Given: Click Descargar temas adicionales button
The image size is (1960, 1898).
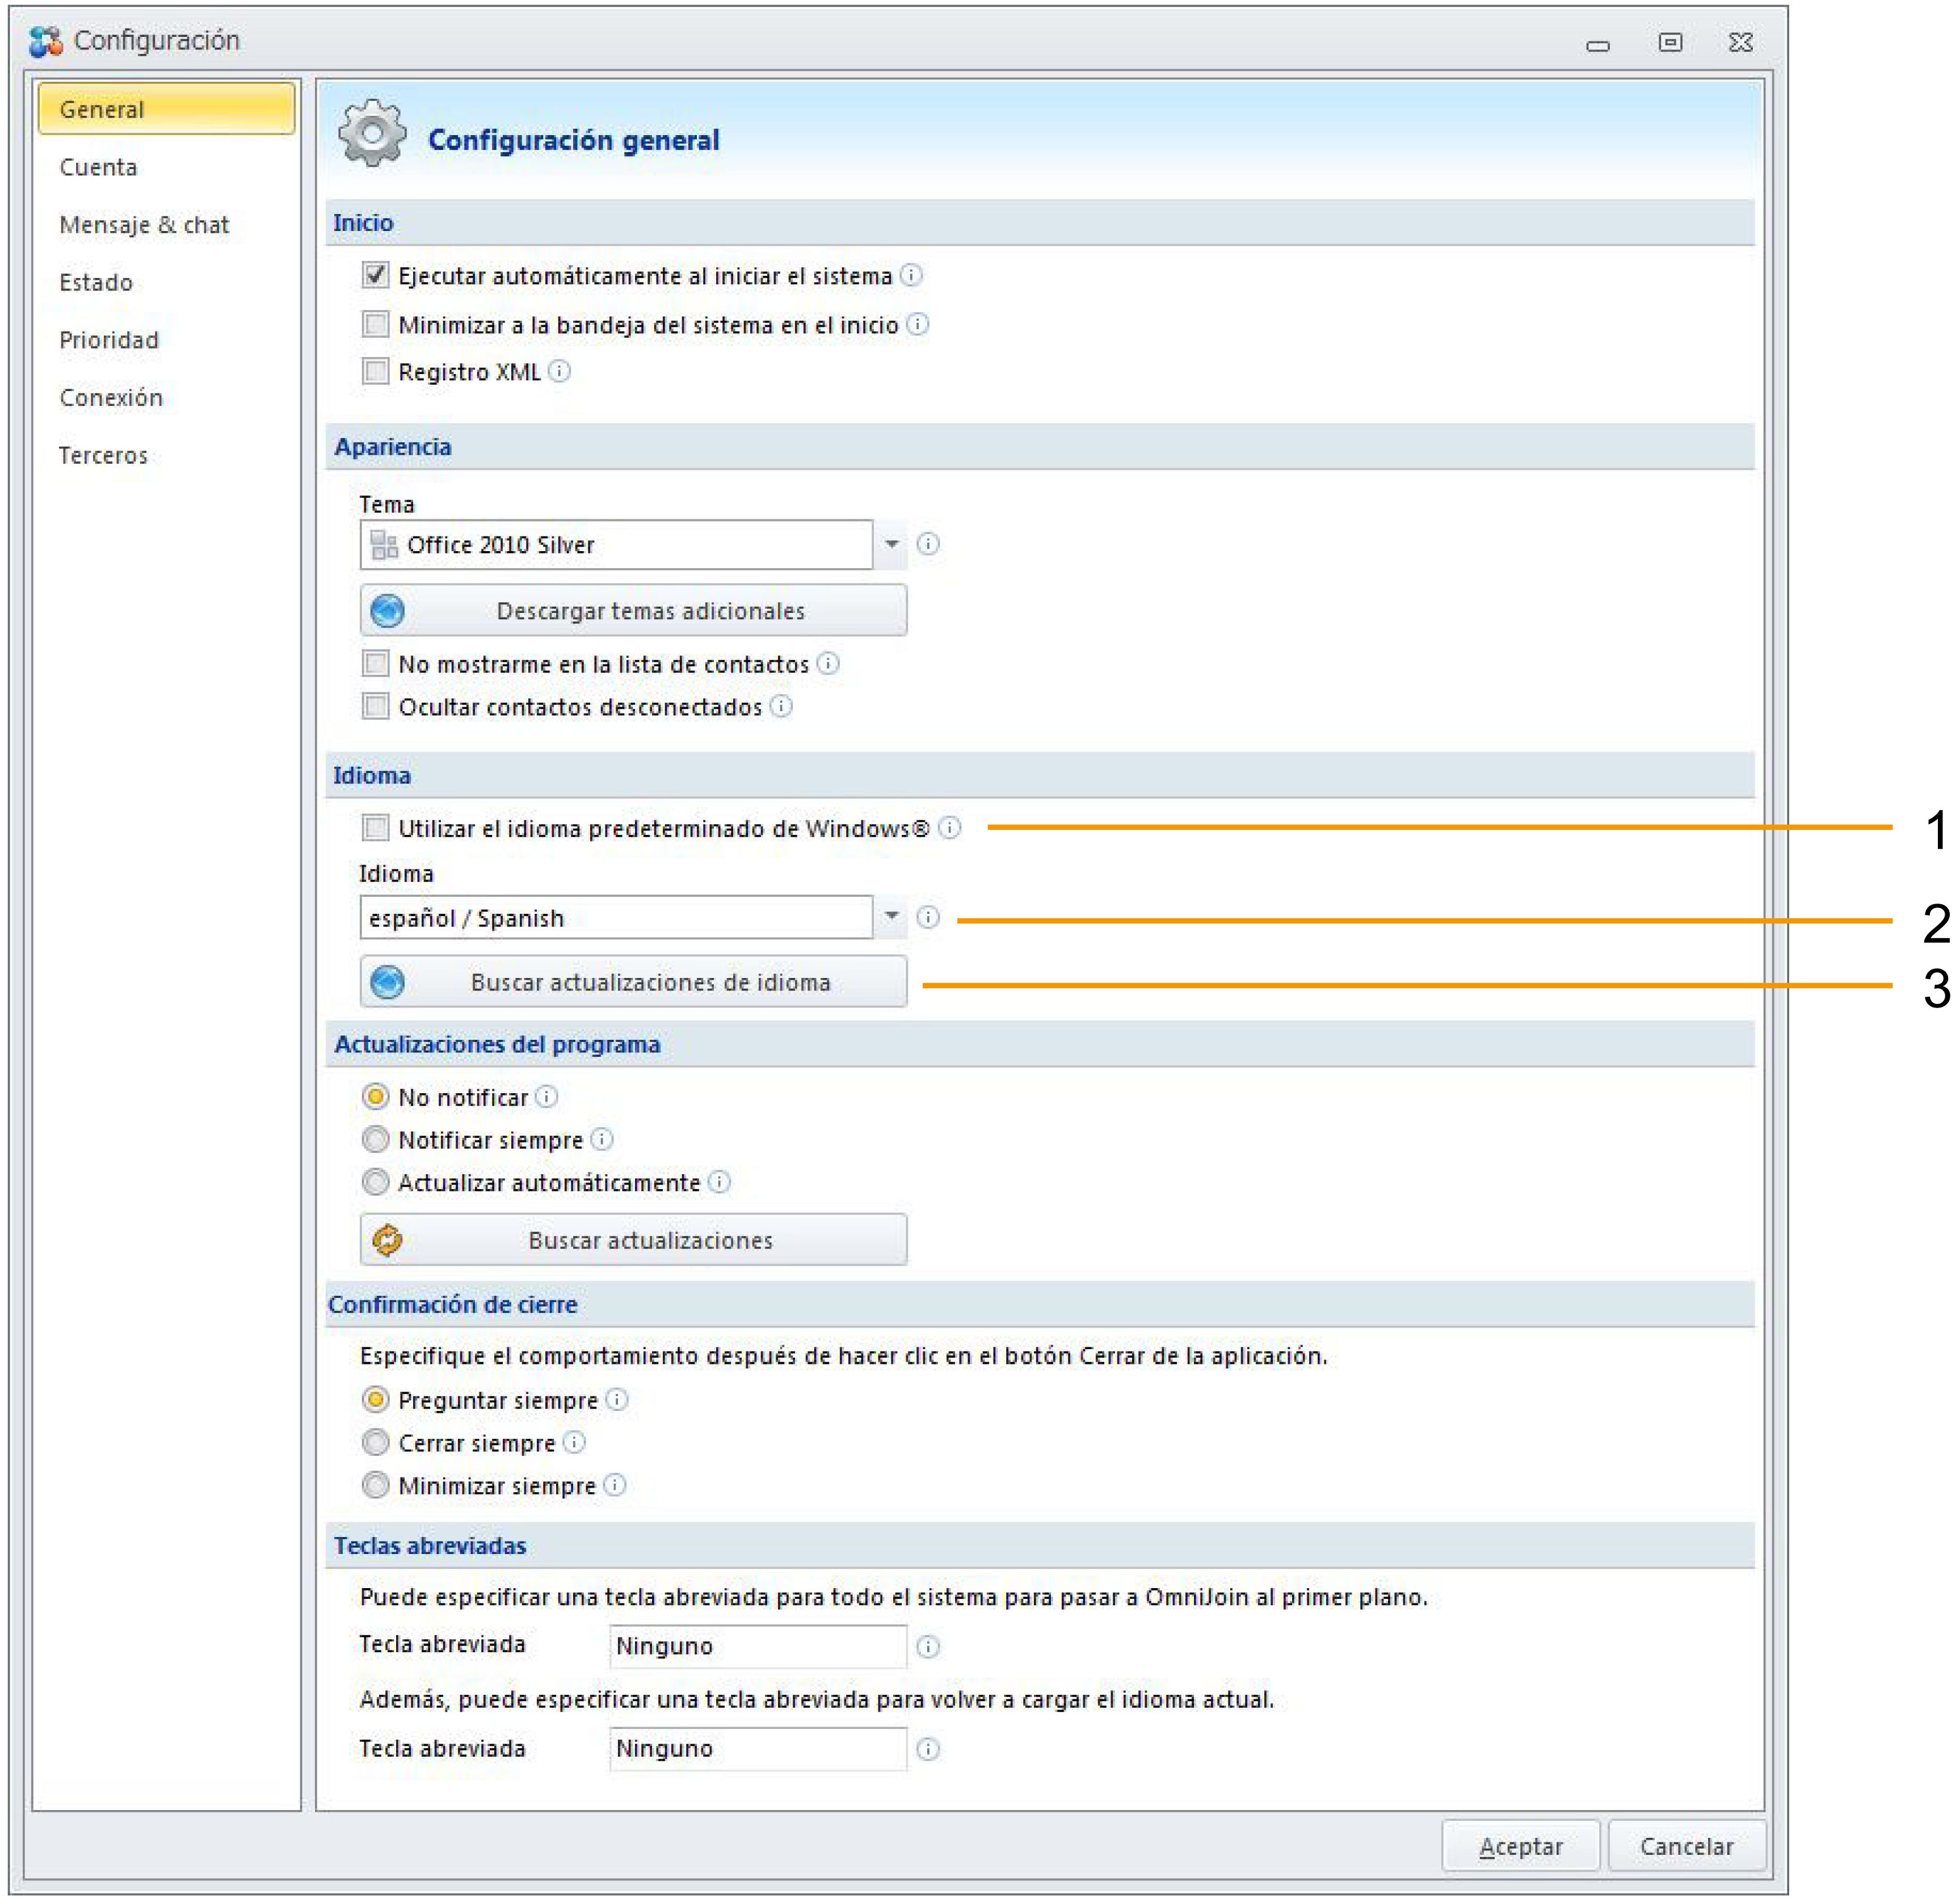Looking at the screenshot, I should click(x=634, y=610).
